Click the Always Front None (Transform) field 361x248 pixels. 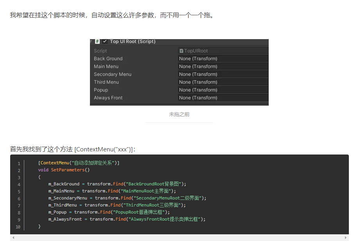coord(223,98)
